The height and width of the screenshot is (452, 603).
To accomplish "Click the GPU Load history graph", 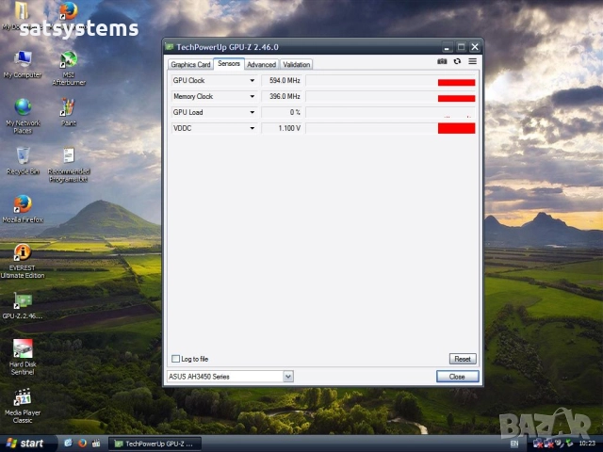I will tap(391, 112).
